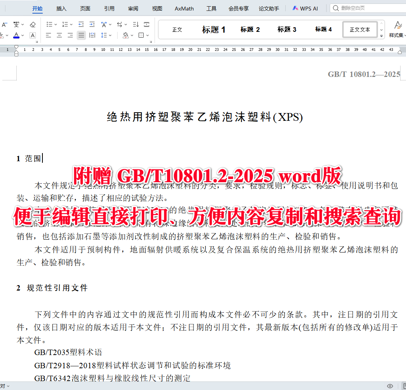Click the heading text 1 范围
This screenshot has width=406, height=390.
tap(29, 158)
